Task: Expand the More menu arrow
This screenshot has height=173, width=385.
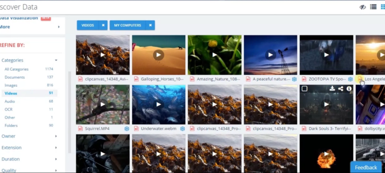Action: point(59,27)
